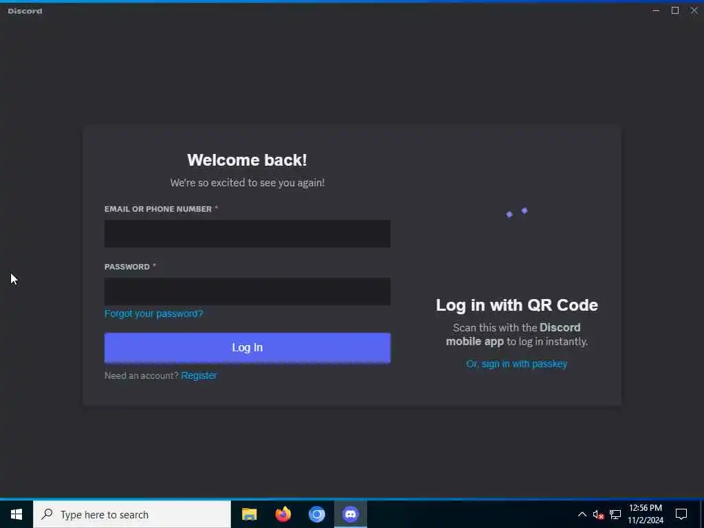
Task: Open the taskbar clock and date
Action: tap(645, 514)
